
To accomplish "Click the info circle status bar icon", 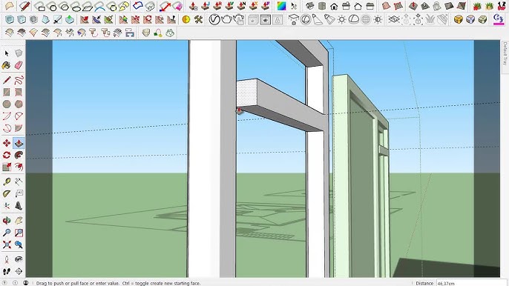I will (16, 283).
